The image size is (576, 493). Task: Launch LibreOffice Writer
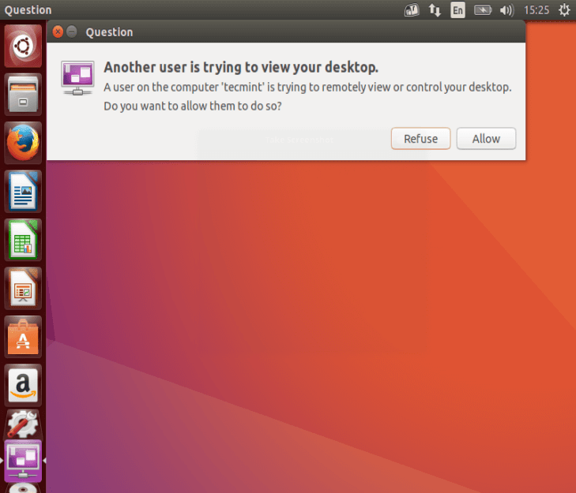coord(23,191)
